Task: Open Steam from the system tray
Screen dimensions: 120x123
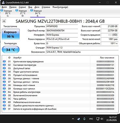Action: (x=78, y=119)
